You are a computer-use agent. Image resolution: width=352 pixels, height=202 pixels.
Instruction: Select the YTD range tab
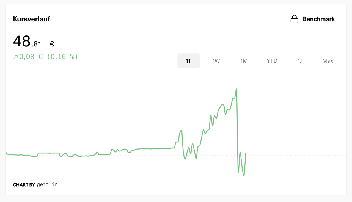pos(272,61)
